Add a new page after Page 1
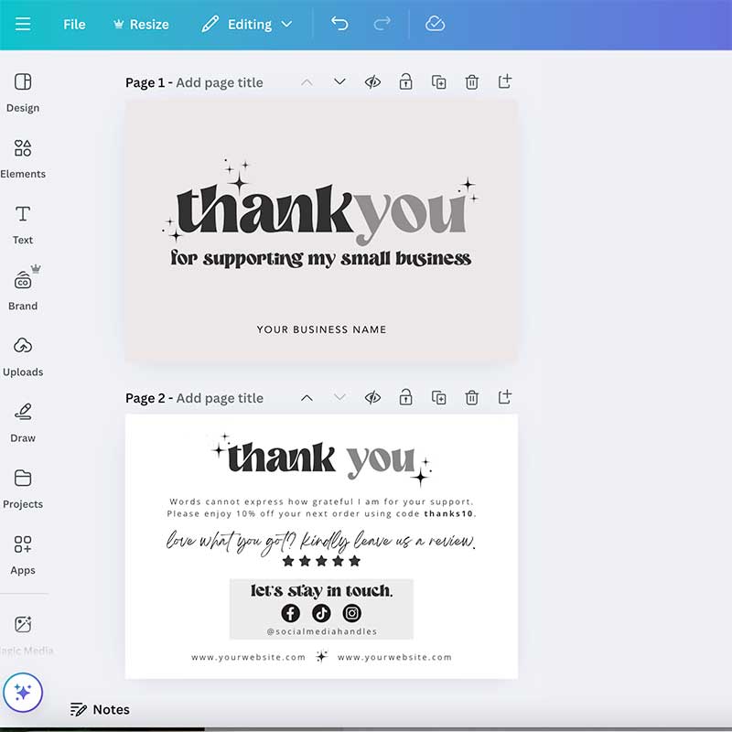This screenshot has width=732, height=732. (505, 81)
